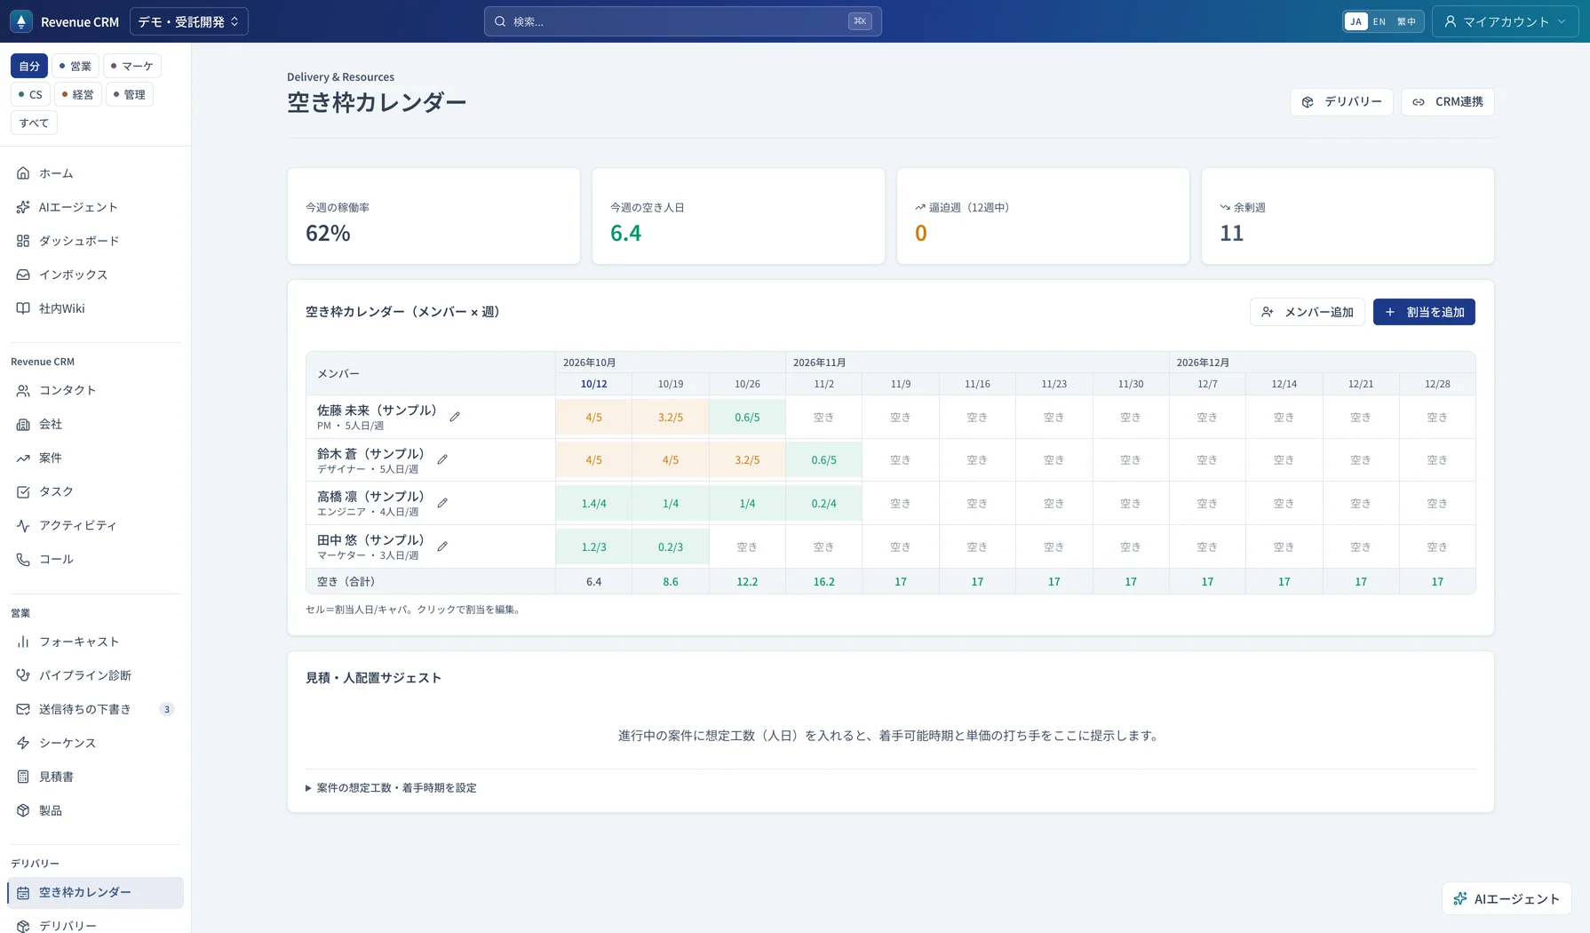Switch language to 繁中
Image resolution: width=1590 pixels, height=933 pixels.
click(x=1406, y=21)
